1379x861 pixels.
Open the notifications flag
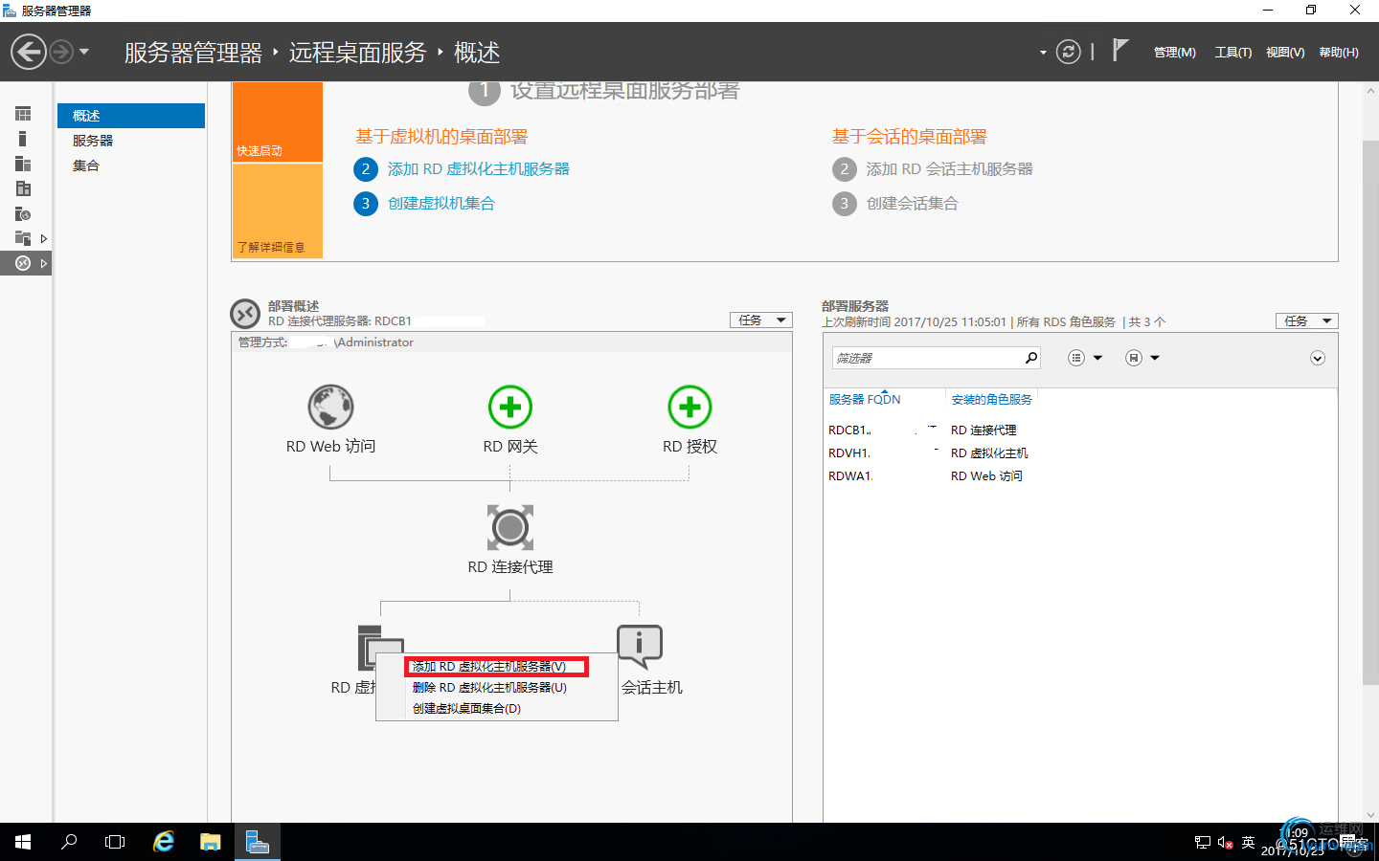point(1119,51)
